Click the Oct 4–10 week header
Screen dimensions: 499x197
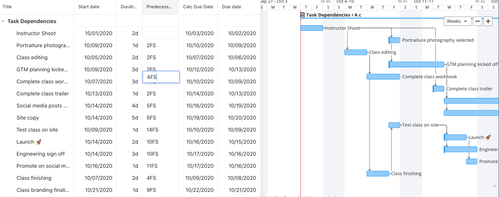pos(345,2)
